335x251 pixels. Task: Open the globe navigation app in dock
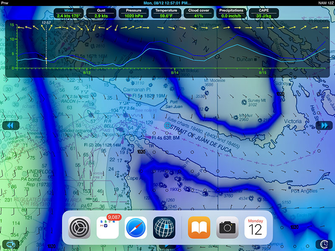click(164, 228)
